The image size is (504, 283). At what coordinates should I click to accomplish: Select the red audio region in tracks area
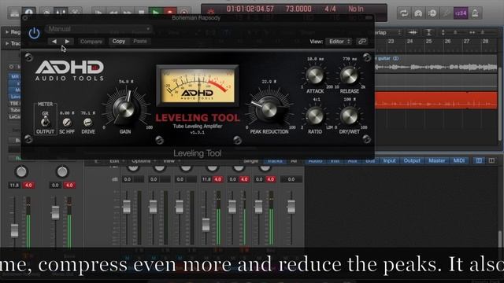(x=436, y=100)
